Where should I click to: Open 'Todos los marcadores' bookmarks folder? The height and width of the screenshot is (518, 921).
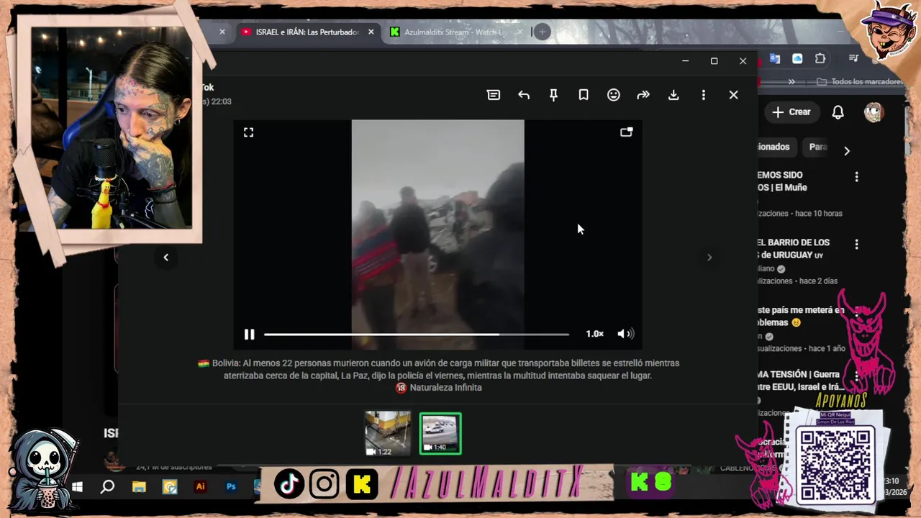tap(860, 82)
